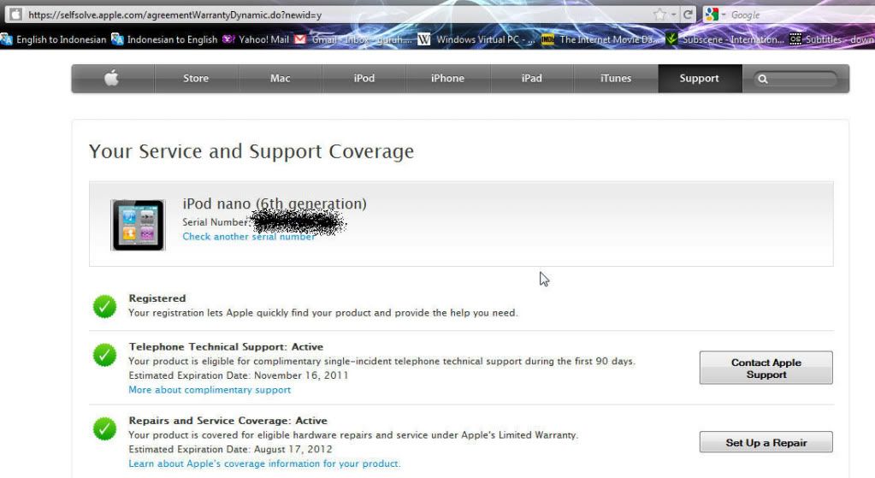The image size is (875, 478).
Task: Click the Contact Apple Support button
Action: click(x=766, y=369)
